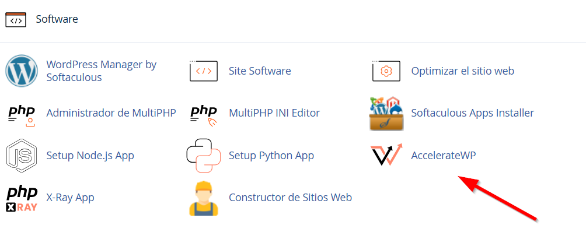The image size is (586, 225).
Task: Click the Software section code icon
Action: [x=16, y=20]
